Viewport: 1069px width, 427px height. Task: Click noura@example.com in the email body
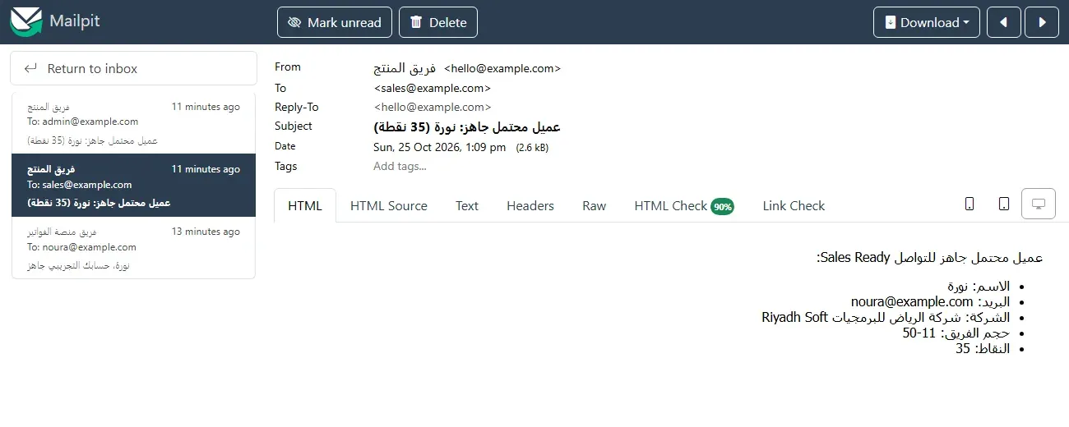point(912,301)
